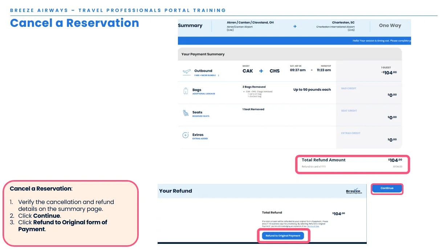Click the Extras plus-circle icon

click(x=186, y=135)
